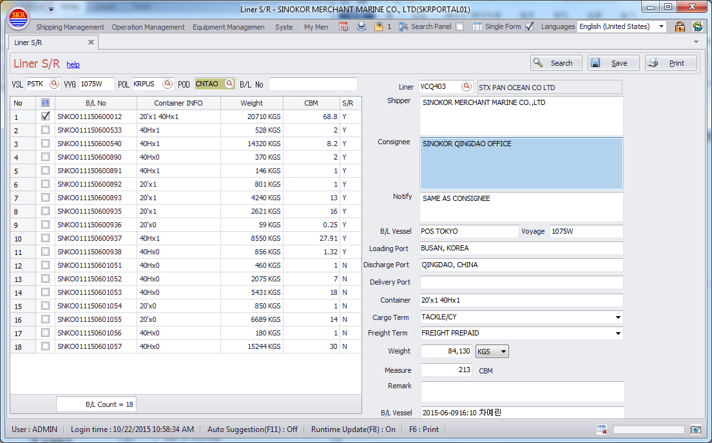Enable the Search Panel checkbox
The width and height of the screenshot is (712, 443).
coord(460,27)
